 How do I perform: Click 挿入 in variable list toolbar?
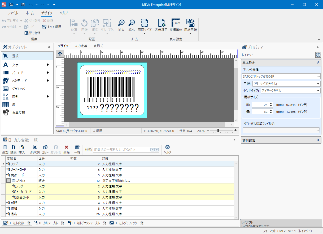[x=22, y=150]
